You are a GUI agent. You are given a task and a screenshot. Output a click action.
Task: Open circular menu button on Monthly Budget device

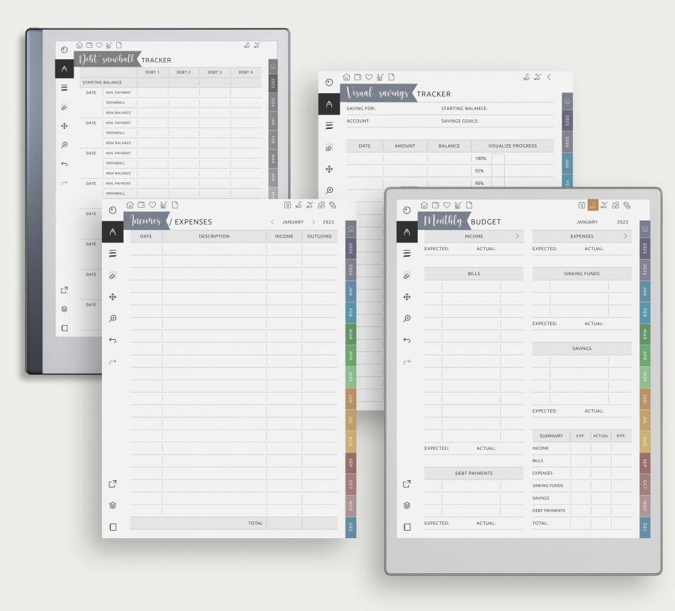click(x=407, y=210)
